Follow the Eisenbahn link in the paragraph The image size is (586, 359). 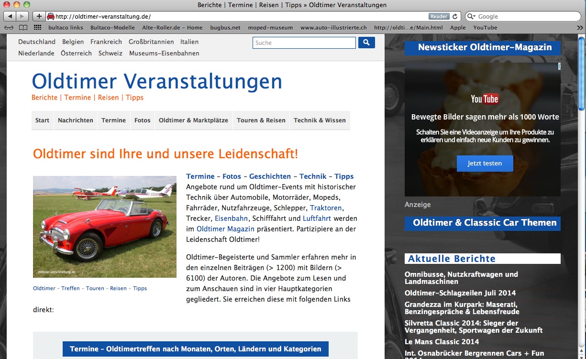(231, 218)
